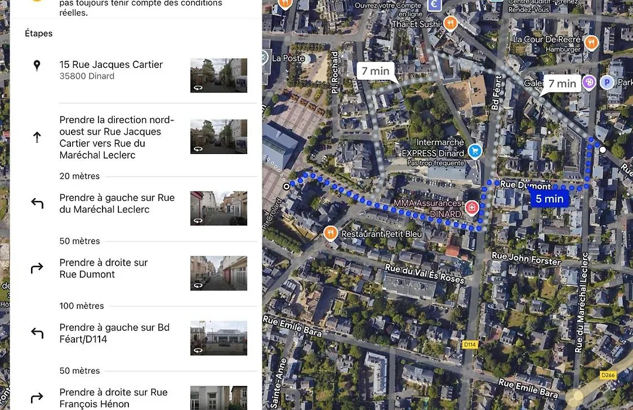Click the turn-right arrow for Rue Dumont

[x=37, y=268]
